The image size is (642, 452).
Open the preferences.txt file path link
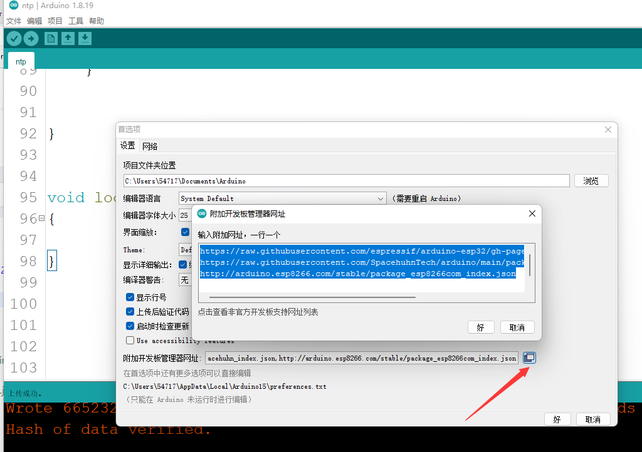[x=225, y=386]
